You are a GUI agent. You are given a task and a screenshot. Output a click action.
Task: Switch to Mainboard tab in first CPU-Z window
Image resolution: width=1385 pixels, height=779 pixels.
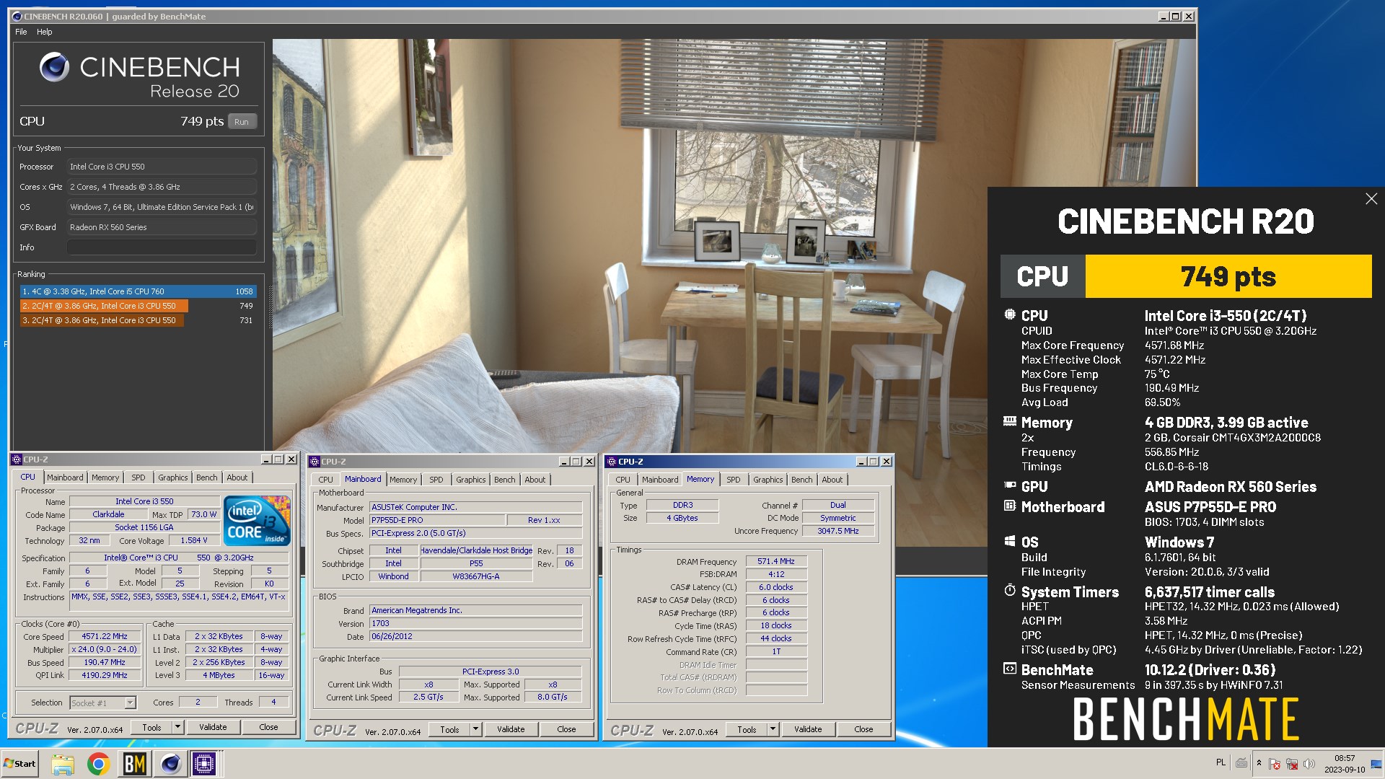(x=65, y=477)
